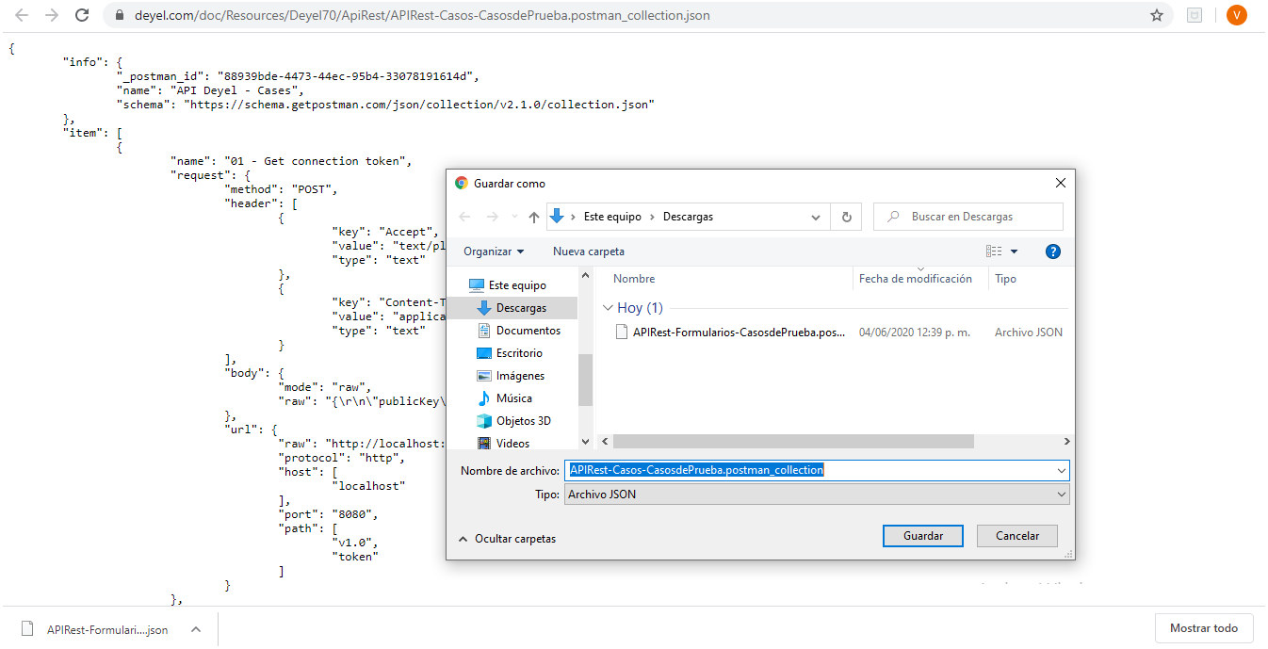Viewport: 1268px width, 649px height.
Task: Bookmark this page with the star icon
Action: coord(1157,15)
